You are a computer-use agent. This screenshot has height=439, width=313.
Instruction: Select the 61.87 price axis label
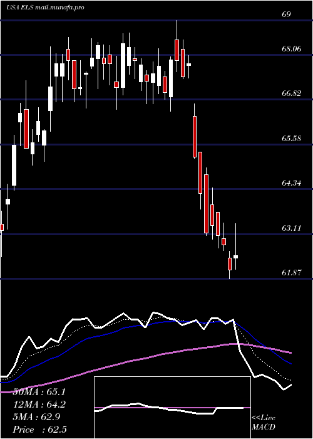point(291,272)
